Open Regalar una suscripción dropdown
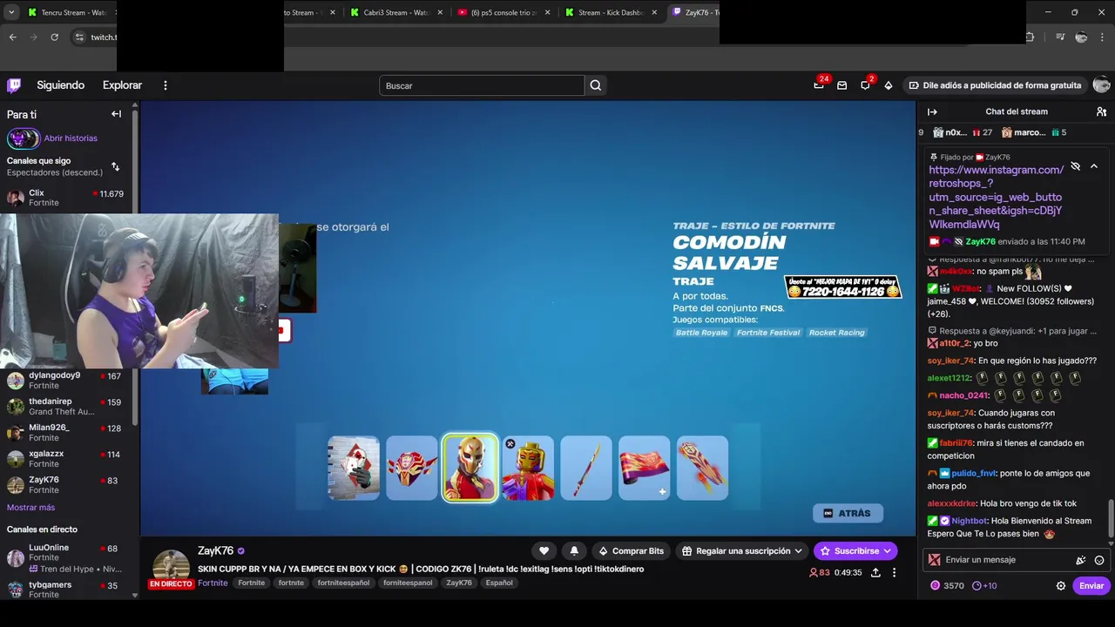The width and height of the screenshot is (1115, 627). [x=742, y=550]
